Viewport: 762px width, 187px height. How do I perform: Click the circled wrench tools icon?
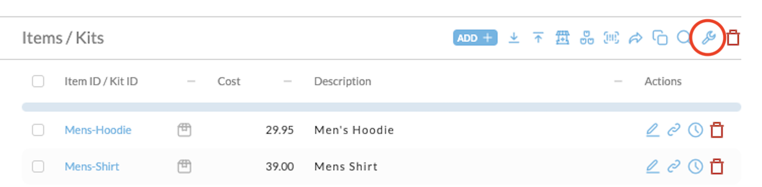(x=708, y=38)
